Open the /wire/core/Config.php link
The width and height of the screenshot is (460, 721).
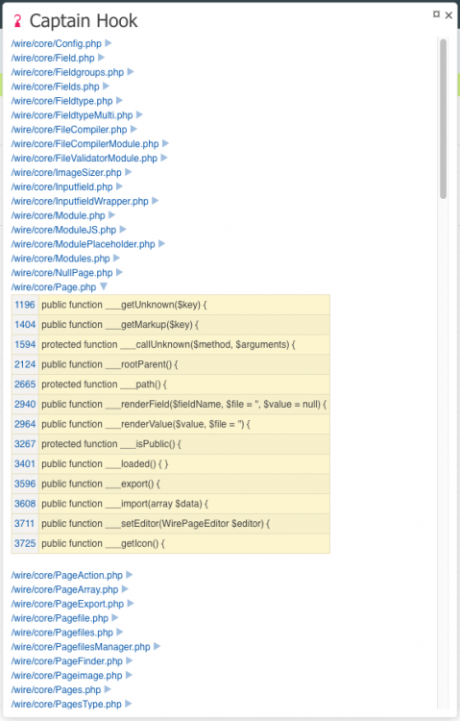coord(56,43)
